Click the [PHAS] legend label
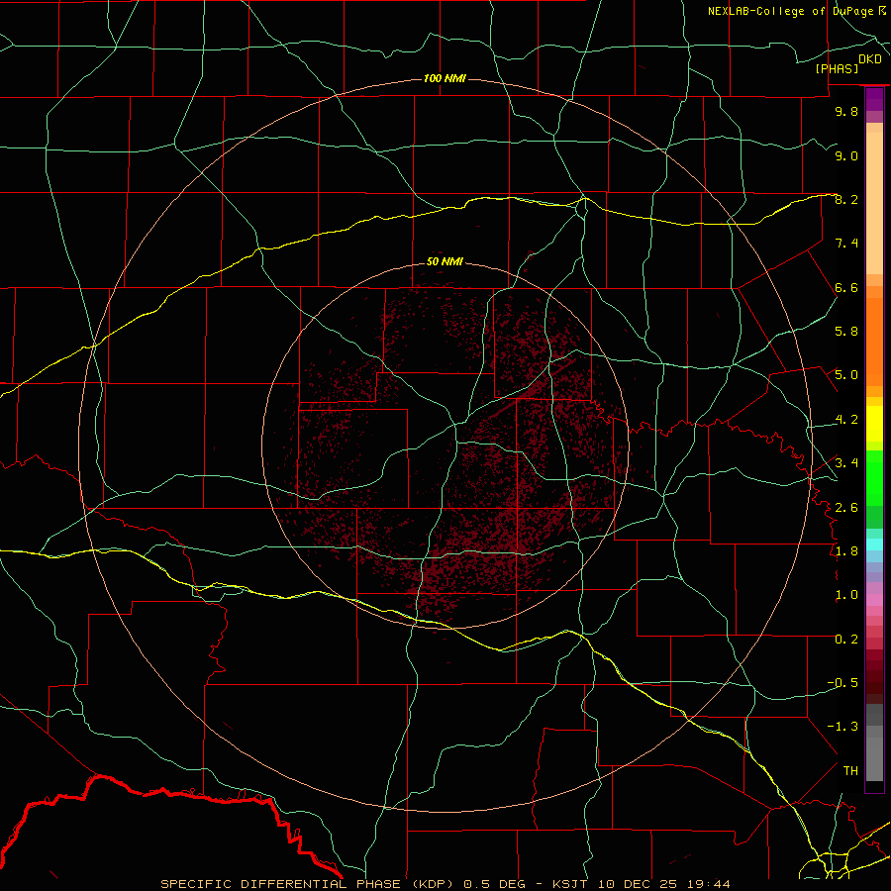Image resolution: width=891 pixels, height=891 pixels. [x=837, y=68]
